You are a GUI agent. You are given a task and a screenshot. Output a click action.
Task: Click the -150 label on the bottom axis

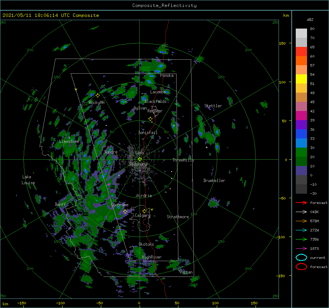tap(22, 303)
